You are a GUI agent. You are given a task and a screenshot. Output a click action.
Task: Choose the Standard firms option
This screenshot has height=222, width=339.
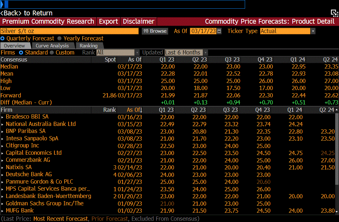(x=21, y=53)
